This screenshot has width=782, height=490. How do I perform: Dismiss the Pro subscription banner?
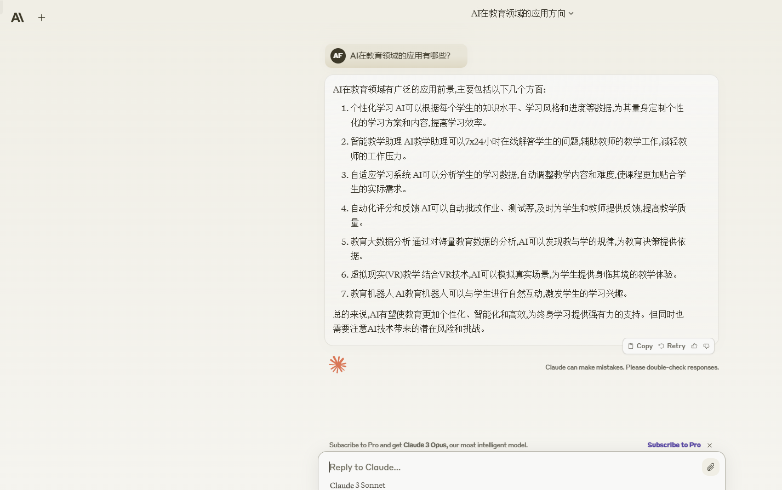click(x=710, y=445)
